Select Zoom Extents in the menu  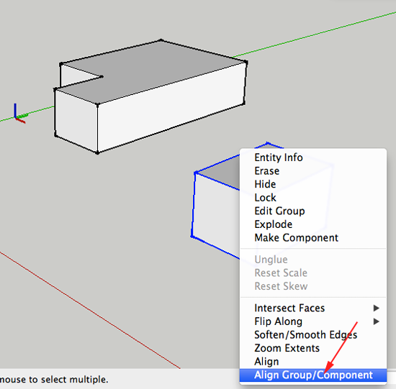[313, 348]
